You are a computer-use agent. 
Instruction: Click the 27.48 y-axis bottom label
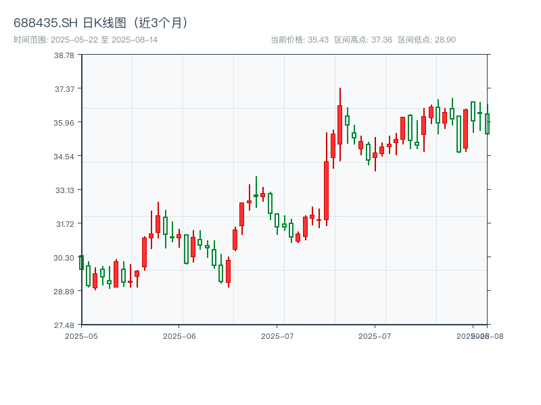coord(64,325)
